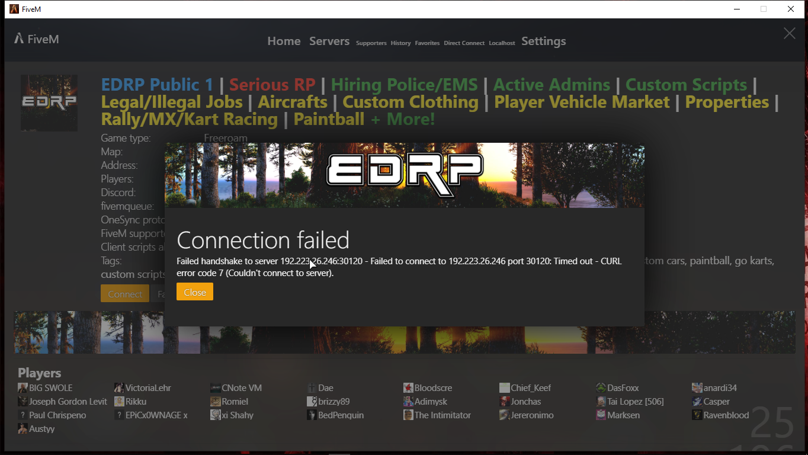Click EPiCx0WNAGE x avatar placeholder
Viewport: 808px width, 455px height.
119,415
